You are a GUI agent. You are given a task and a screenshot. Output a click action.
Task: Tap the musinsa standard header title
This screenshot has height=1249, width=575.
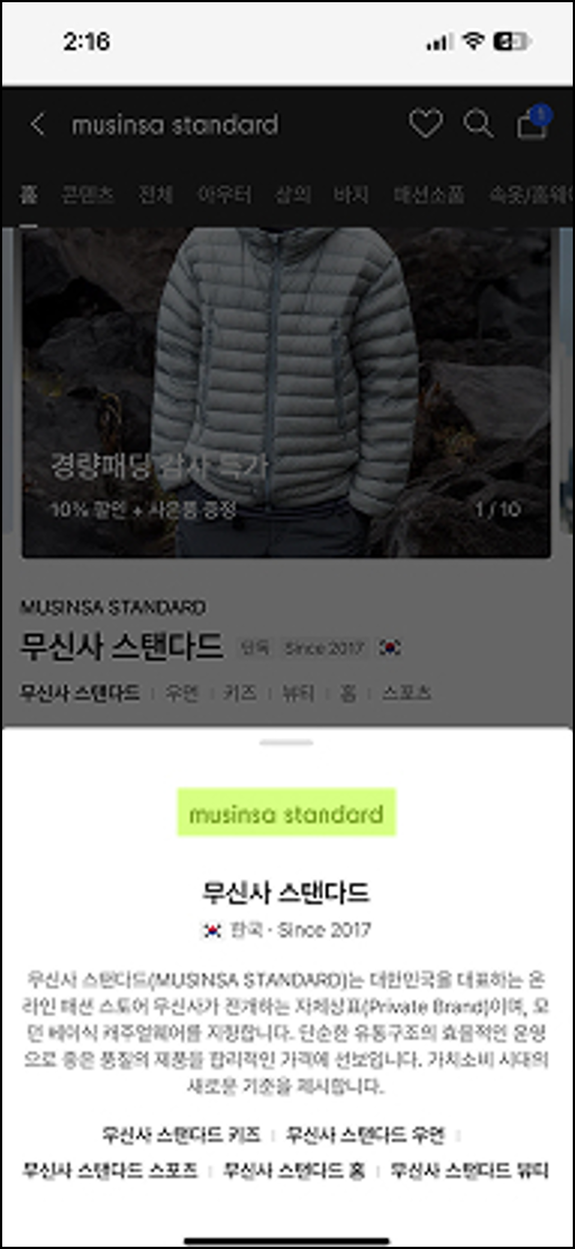click(x=175, y=125)
